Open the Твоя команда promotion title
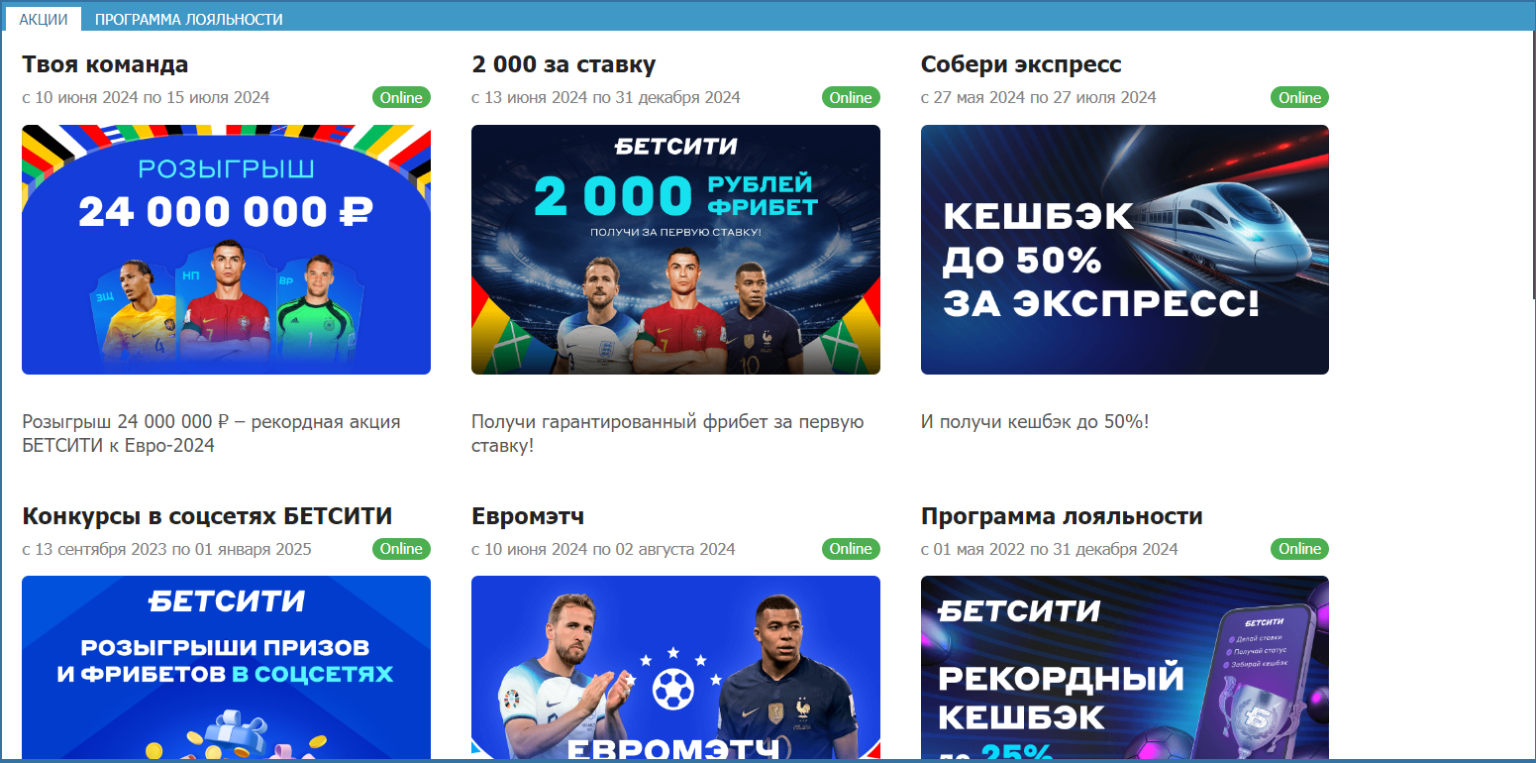The image size is (1536, 763). pyautogui.click(x=105, y=65)
